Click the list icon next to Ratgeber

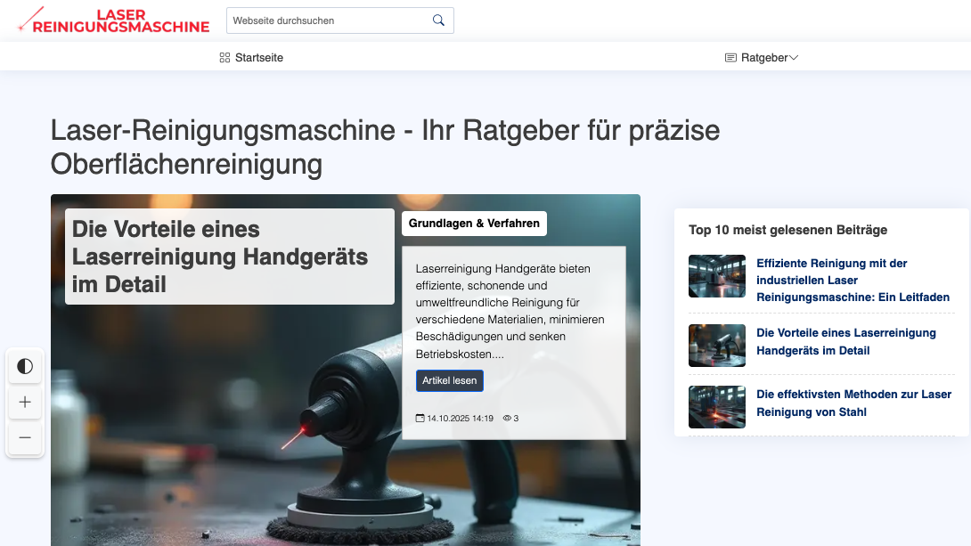click(x=730, y=57)
